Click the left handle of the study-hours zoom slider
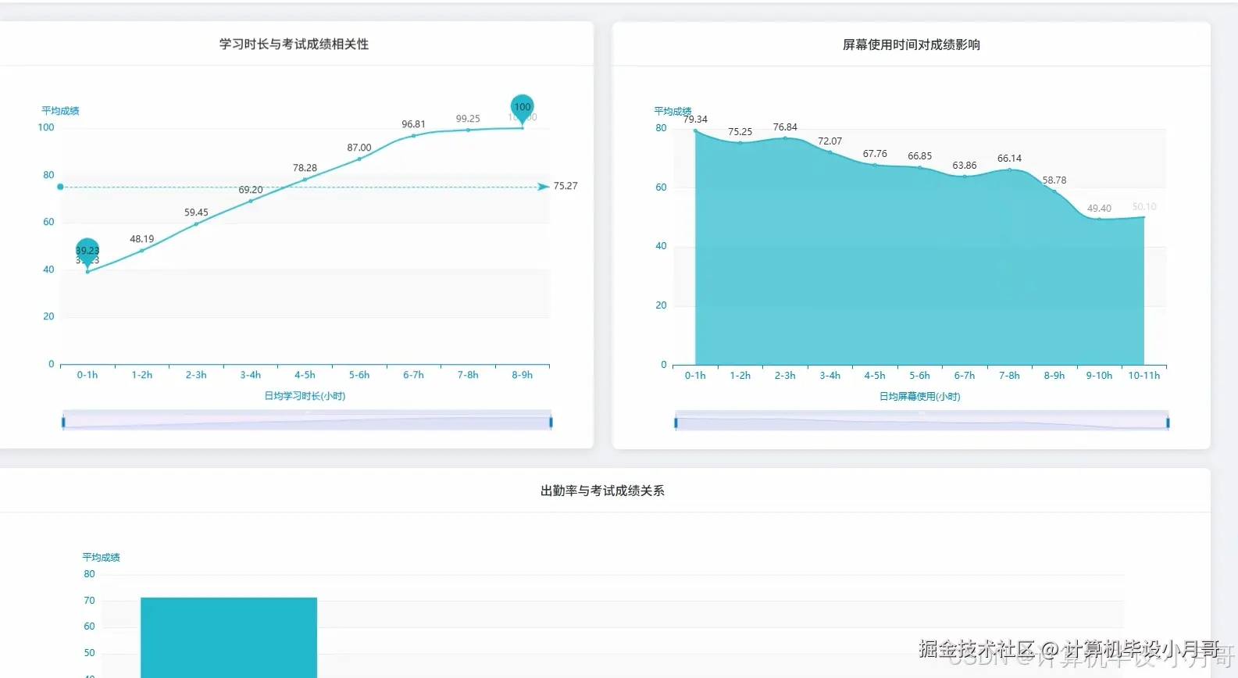Image resolution: width=1238 pixels, height=678 pixels. [63, 423]
